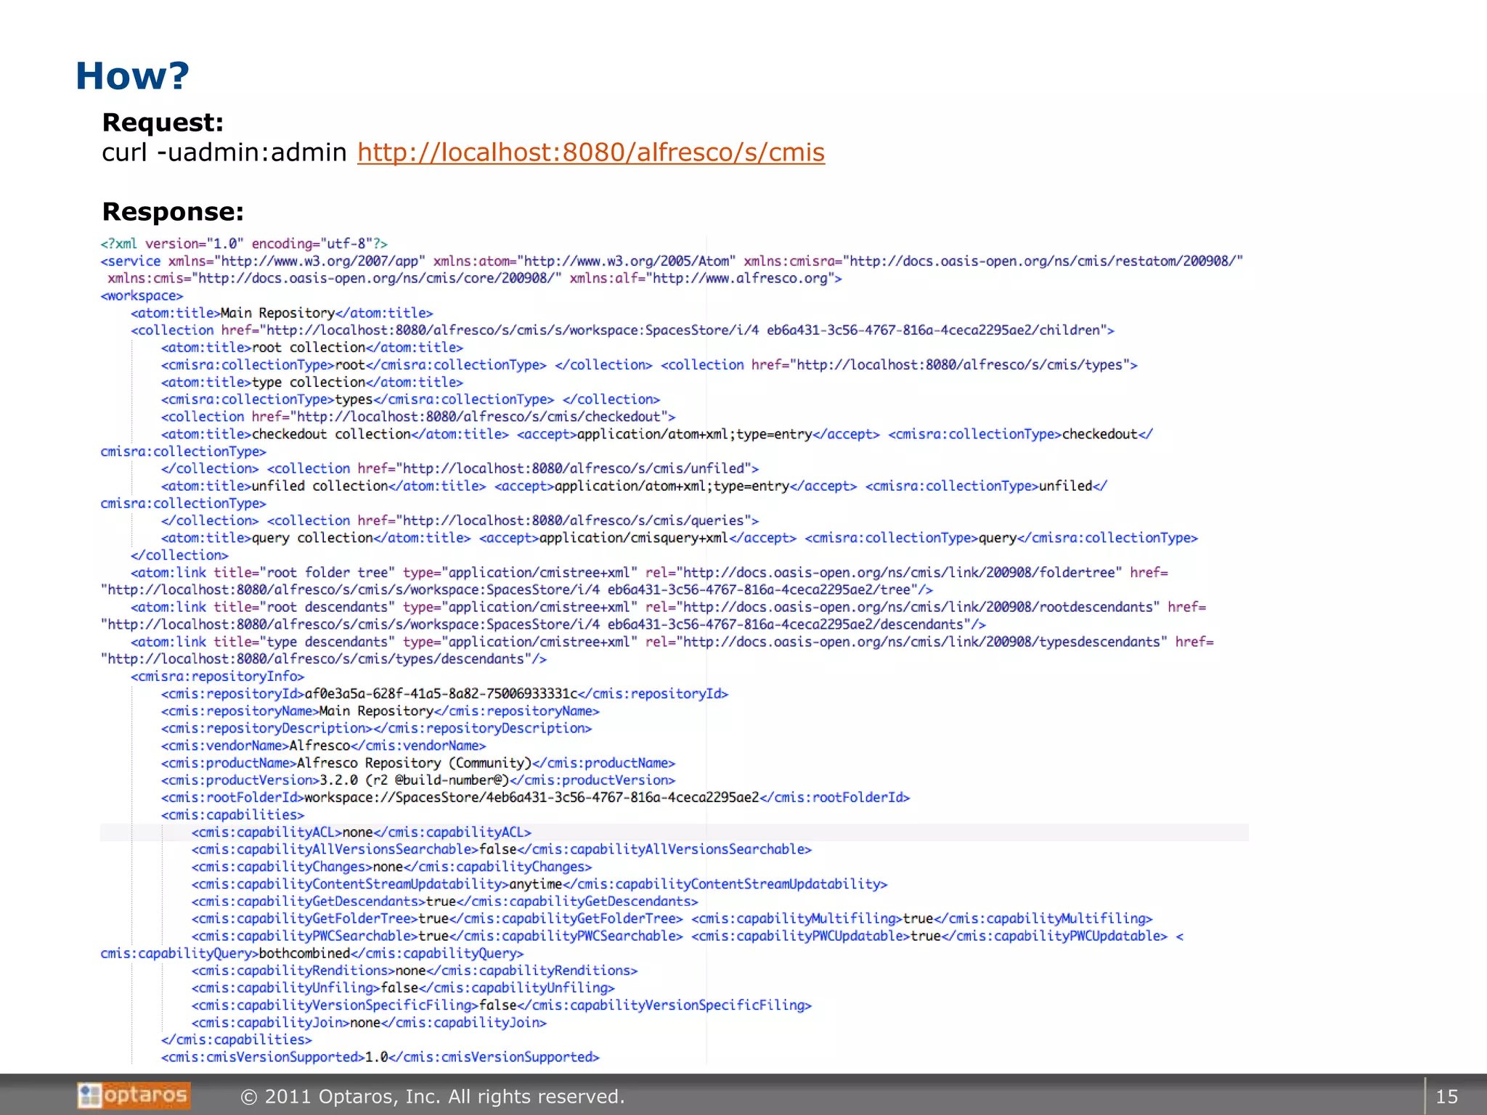Click the cmis:capabilities opening tag

[232, 815]
